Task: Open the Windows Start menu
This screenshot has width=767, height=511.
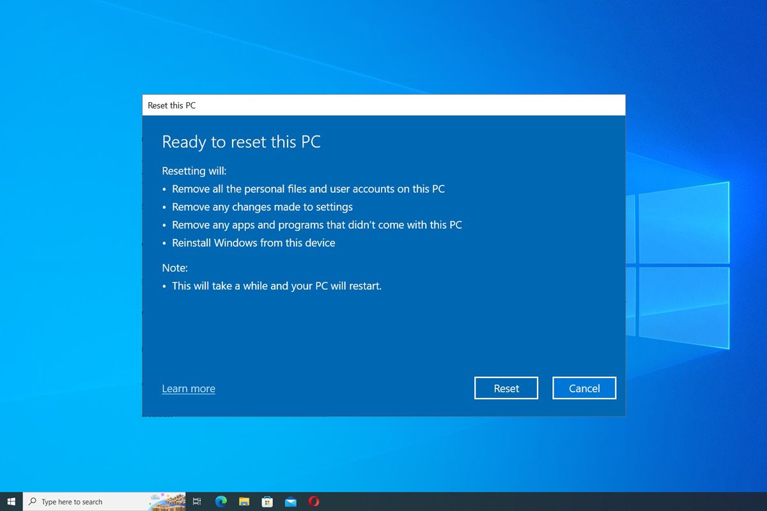Action: [11, 501]
